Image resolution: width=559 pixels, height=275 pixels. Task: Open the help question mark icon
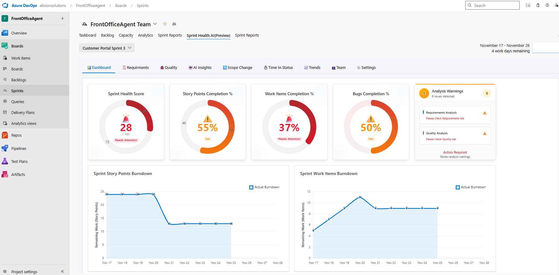(x=547, y=5)
